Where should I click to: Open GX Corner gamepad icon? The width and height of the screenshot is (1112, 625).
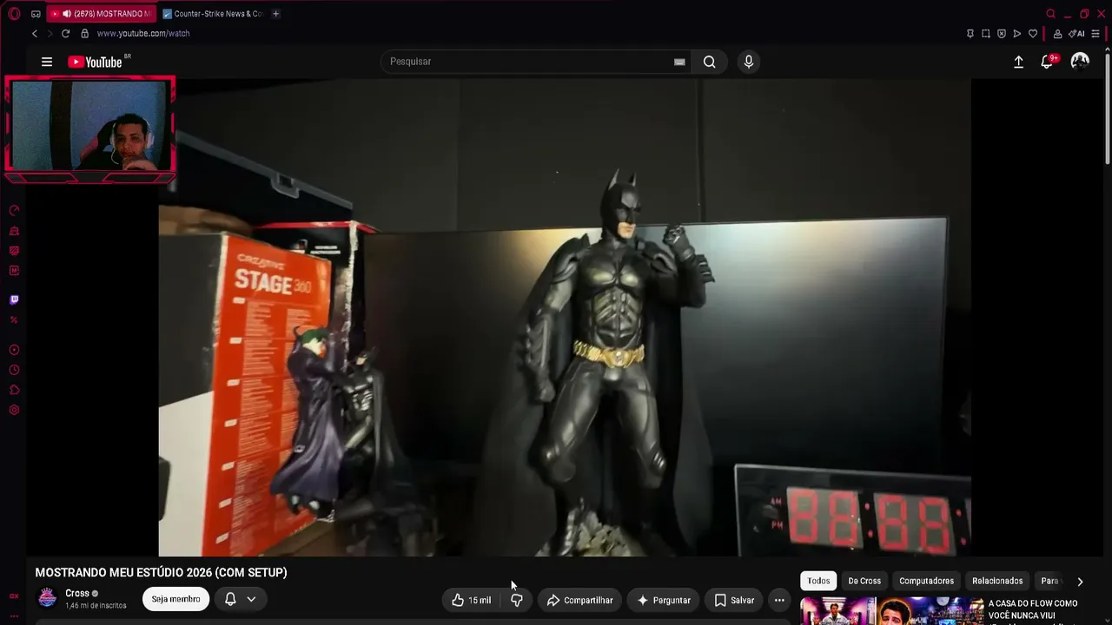click(36, 14)
